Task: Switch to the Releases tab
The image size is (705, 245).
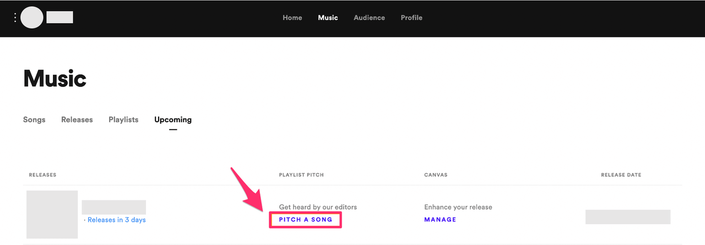Action: tap(77, 120)
